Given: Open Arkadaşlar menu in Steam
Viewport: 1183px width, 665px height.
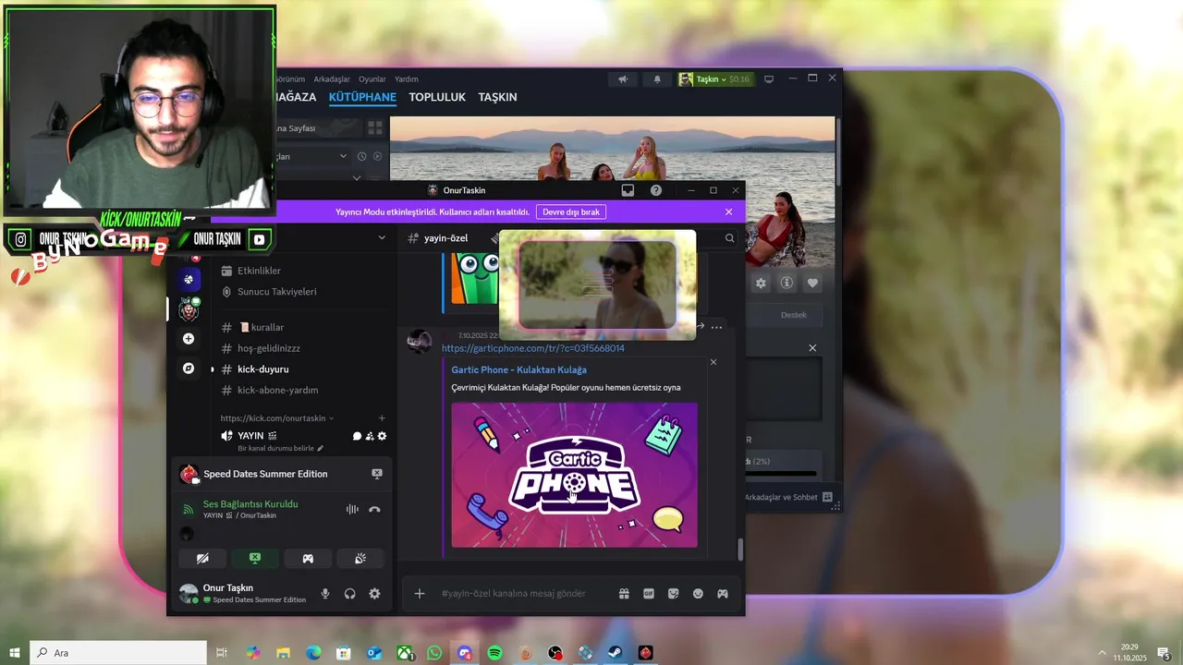Looking at the screenshot, I should [x=332, y=79].
